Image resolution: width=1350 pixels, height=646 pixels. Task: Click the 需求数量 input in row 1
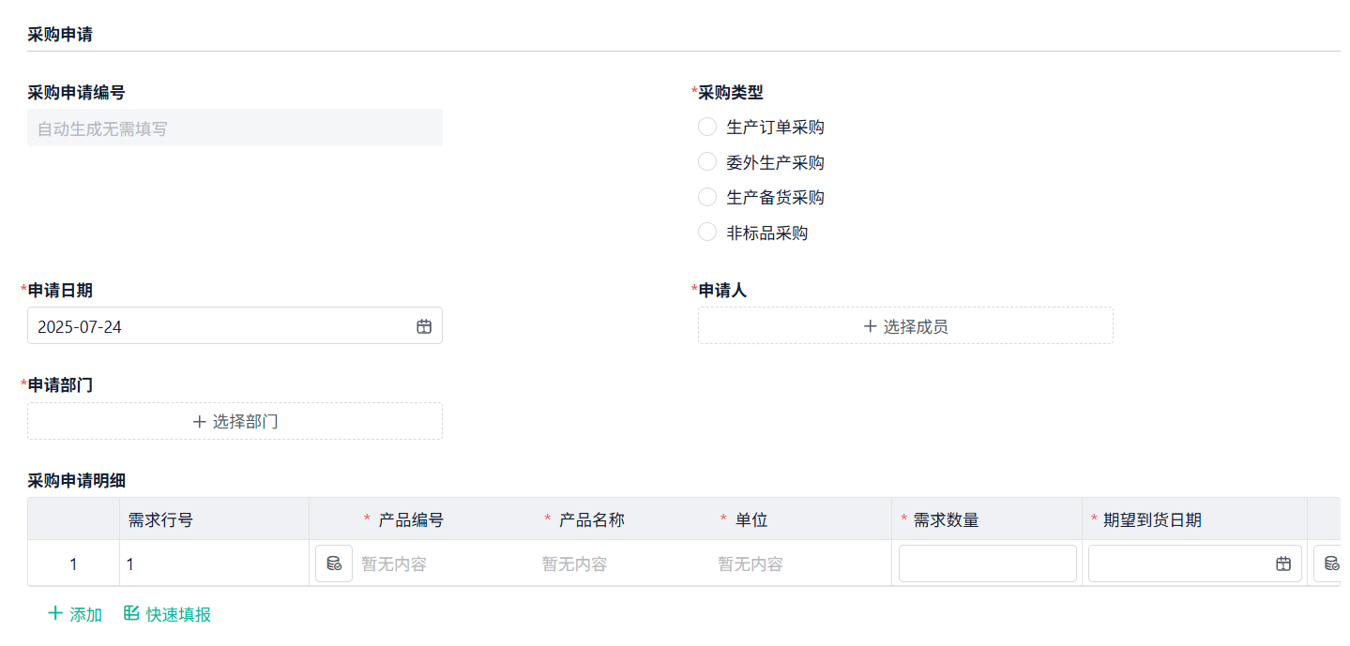[x=987, y=563]
